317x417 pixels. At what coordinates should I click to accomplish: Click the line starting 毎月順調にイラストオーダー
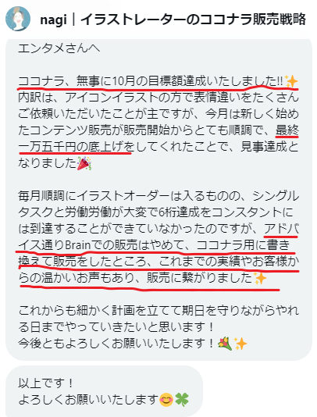[x=158, y=196]
